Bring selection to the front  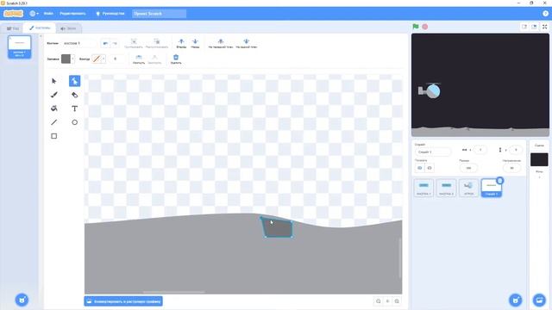(221, 43)
